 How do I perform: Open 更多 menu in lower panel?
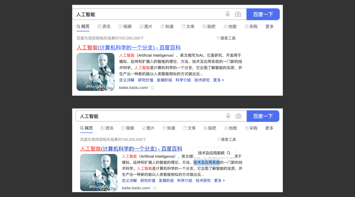(x=269, y=128)
